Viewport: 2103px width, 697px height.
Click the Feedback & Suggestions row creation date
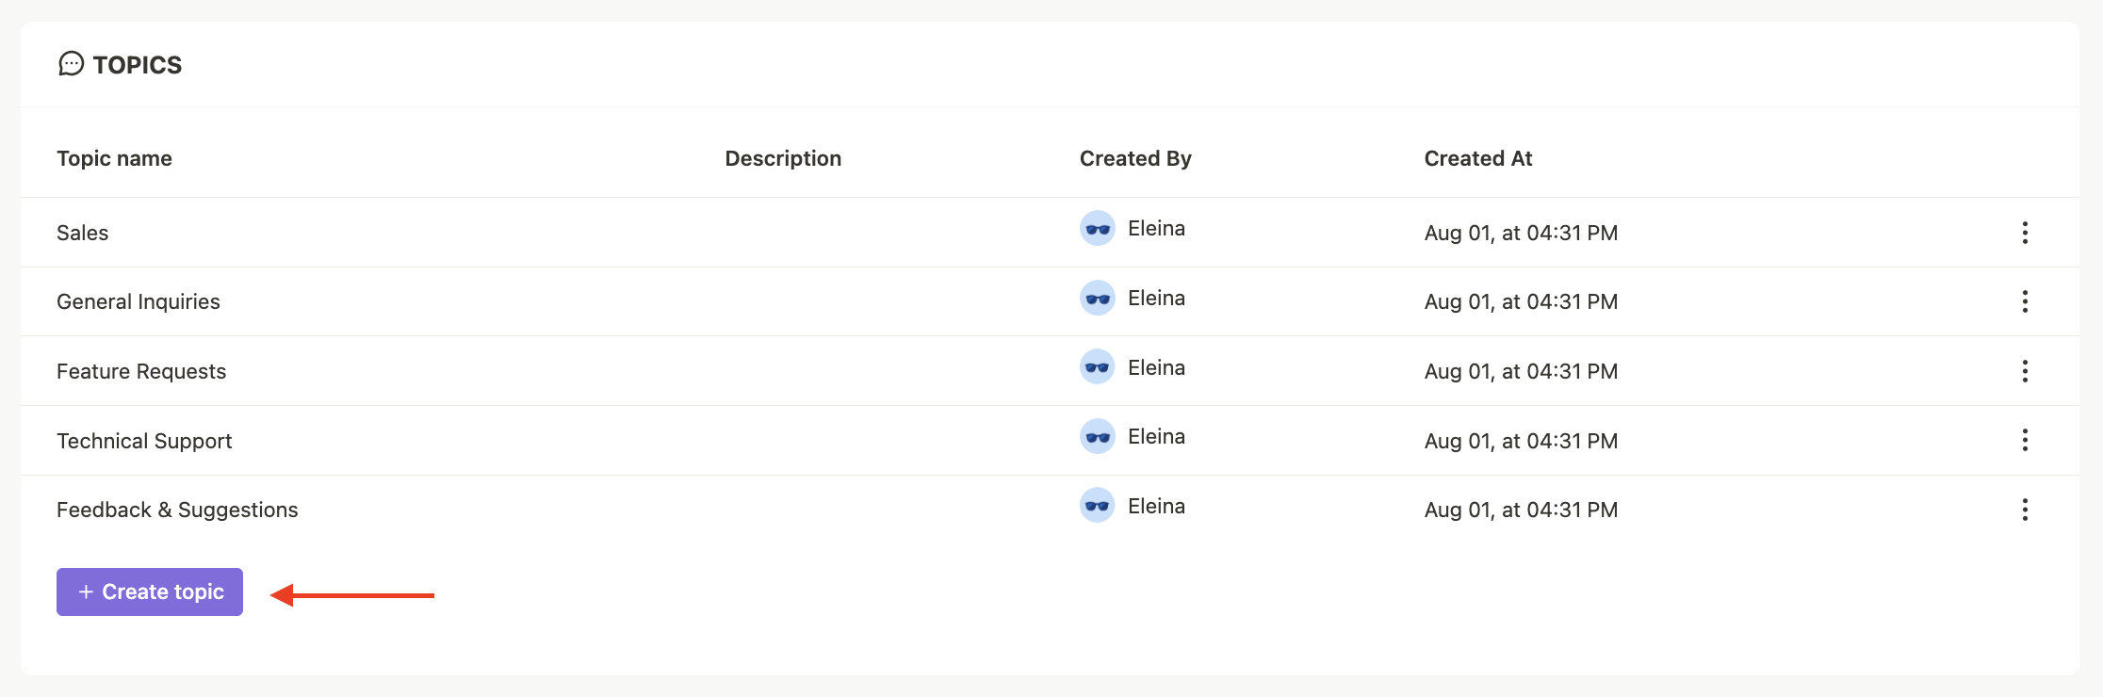[x=1521, y=510]
